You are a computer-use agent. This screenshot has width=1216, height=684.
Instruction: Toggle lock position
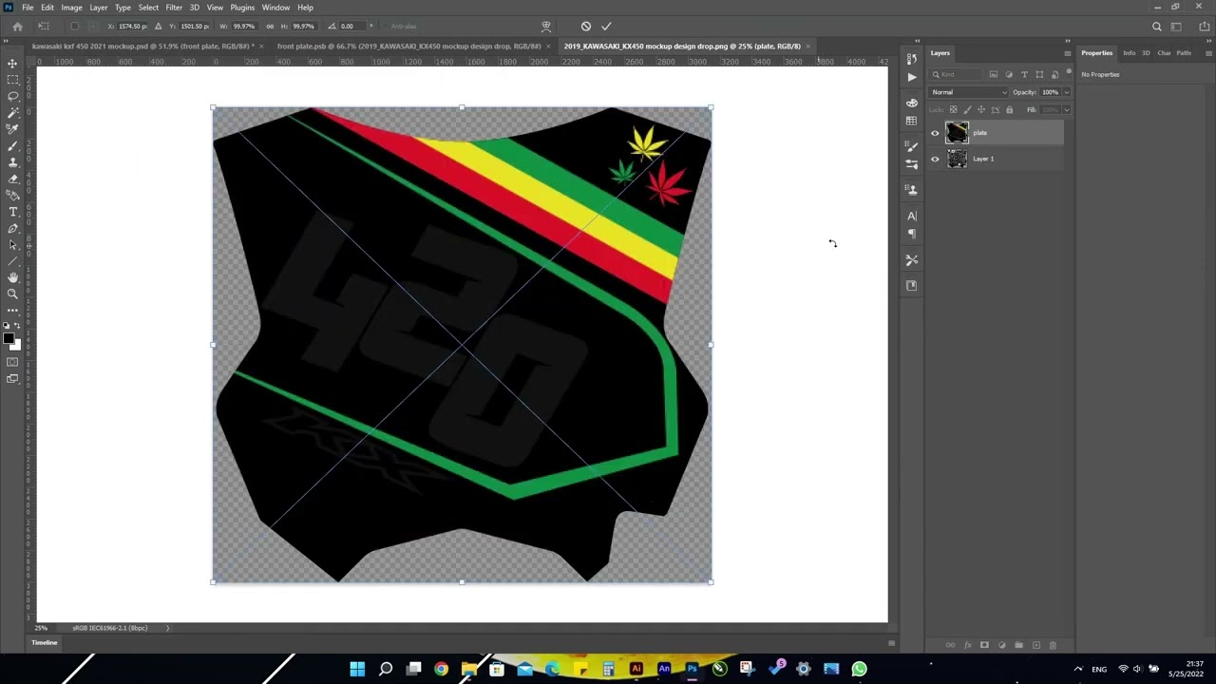click(981, 109)
